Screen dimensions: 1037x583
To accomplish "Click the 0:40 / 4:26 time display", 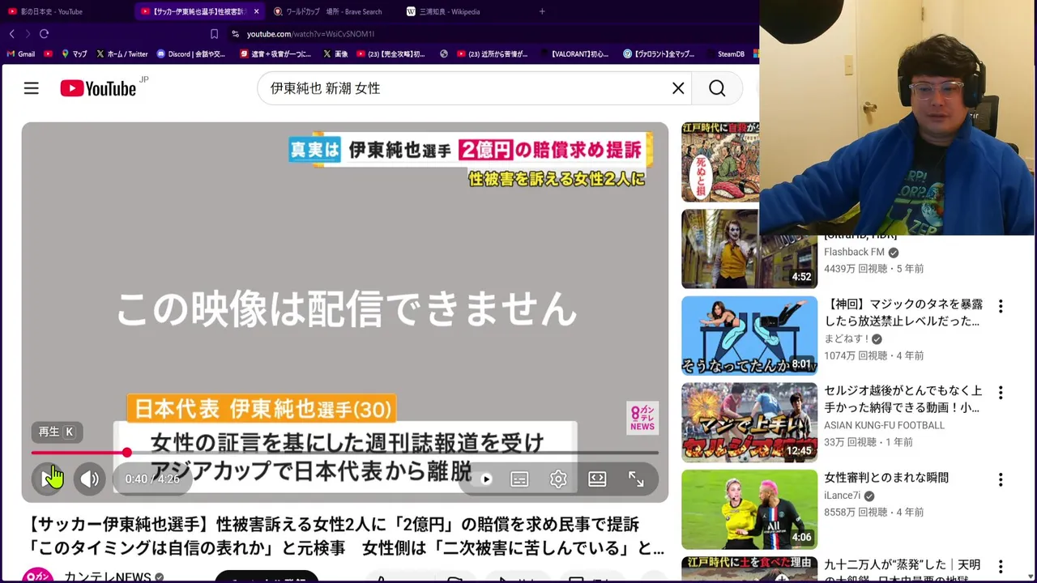I will click(x=152, y=479).
